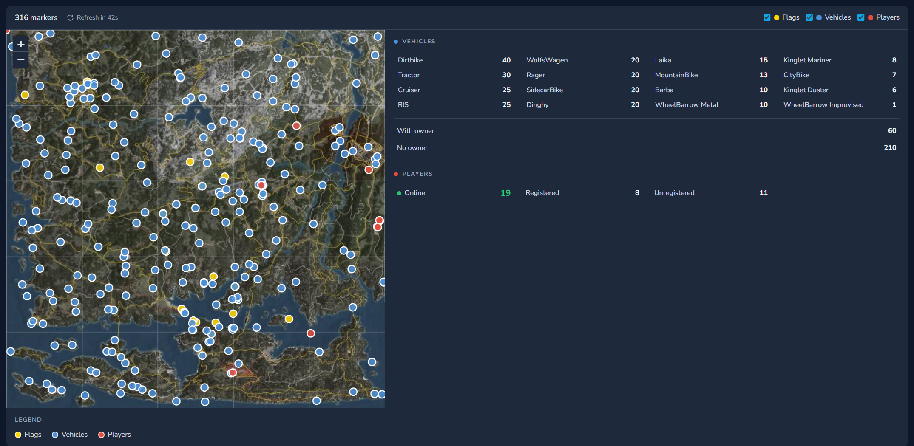The height and width of the screenshot is (446, 914).
Task: Click the blue Vehicles dot in the legend
Action: pyautogui.click(x=55, y=435)
